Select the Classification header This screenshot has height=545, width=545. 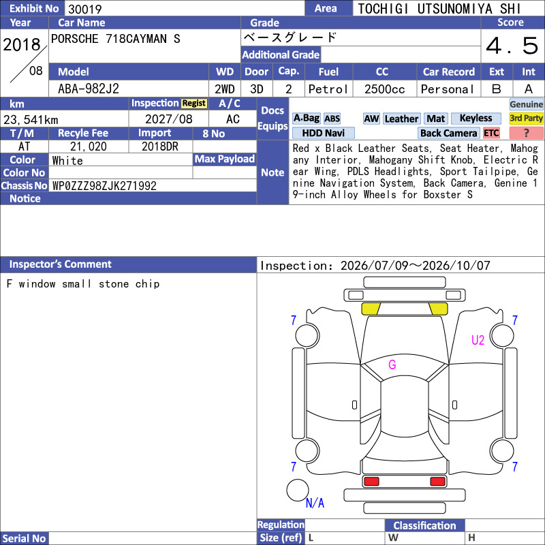424,525
